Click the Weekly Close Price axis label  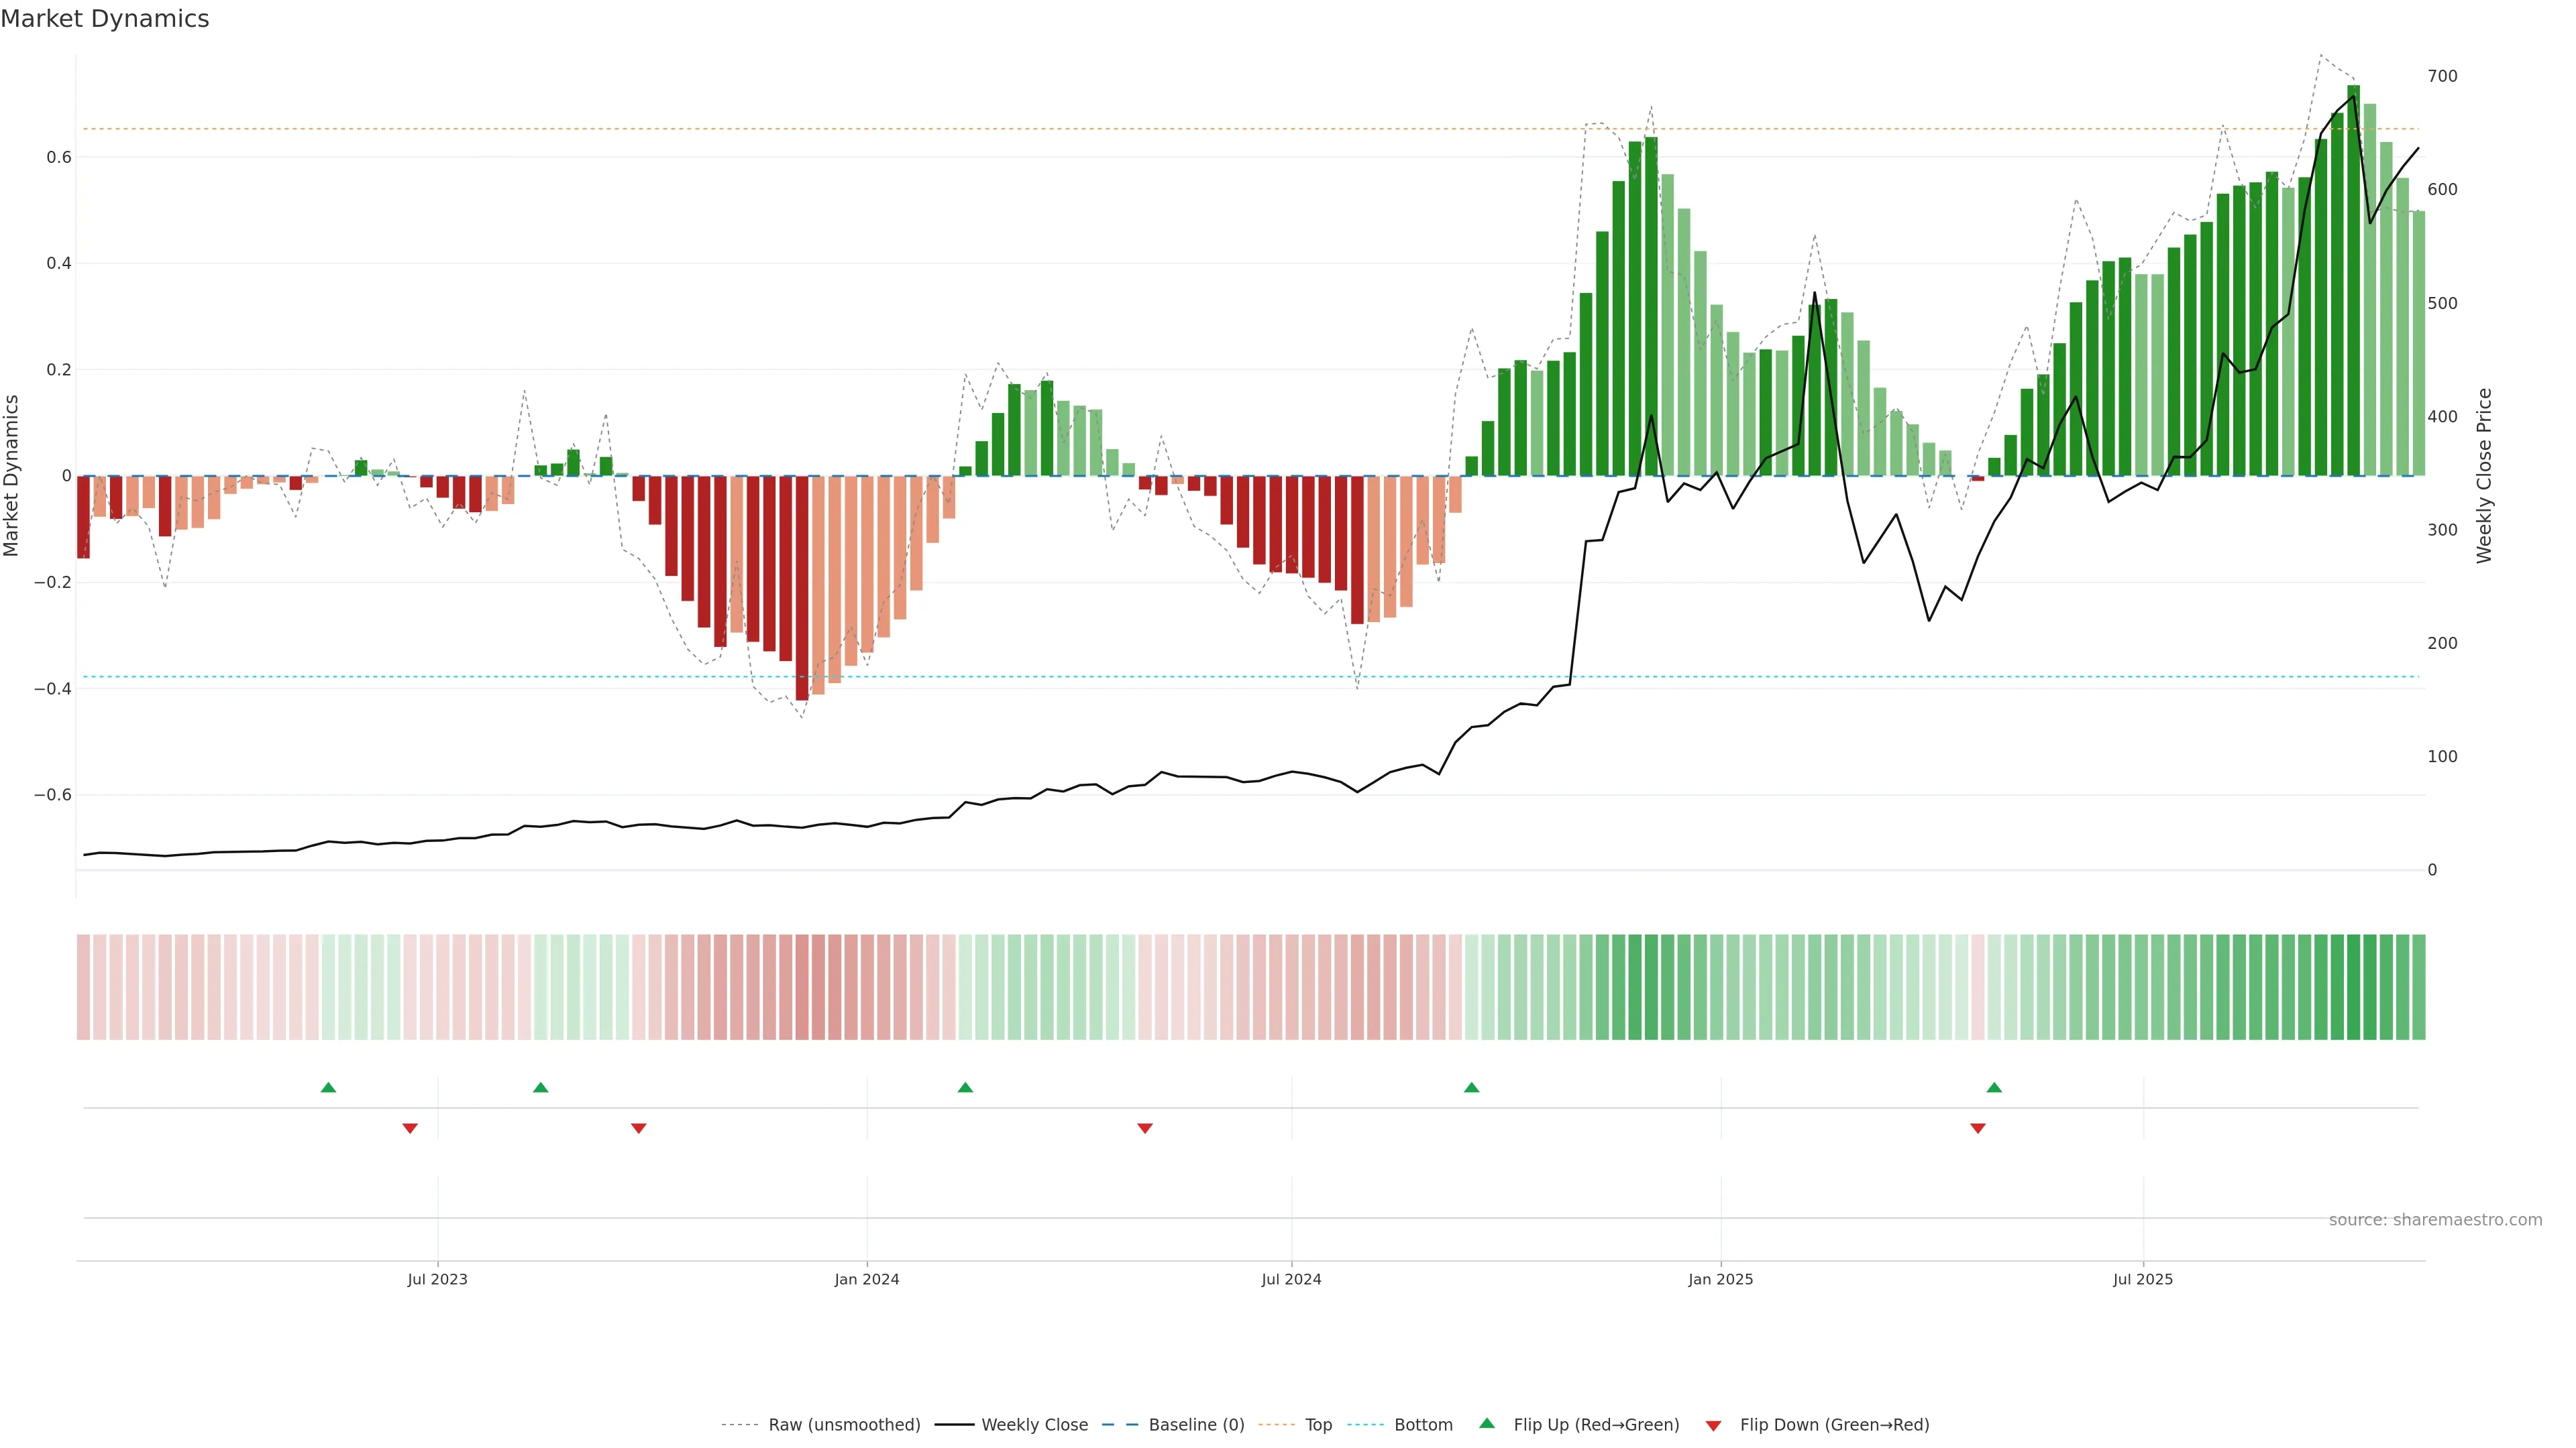click(x=2484, y=476)
